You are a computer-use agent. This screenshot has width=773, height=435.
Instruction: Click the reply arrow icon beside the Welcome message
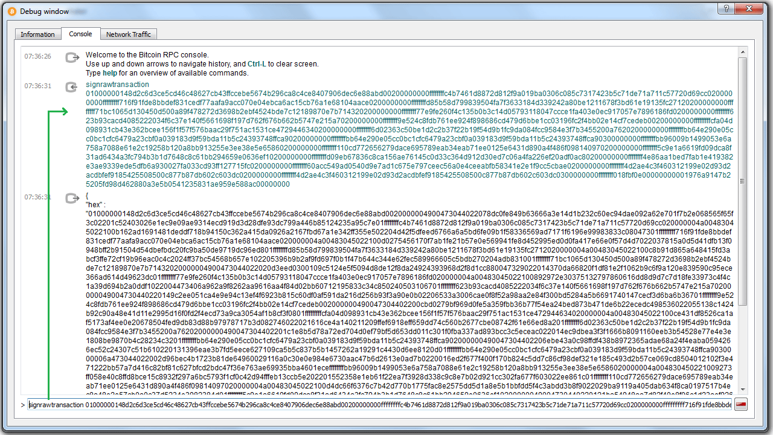[72, 58]
